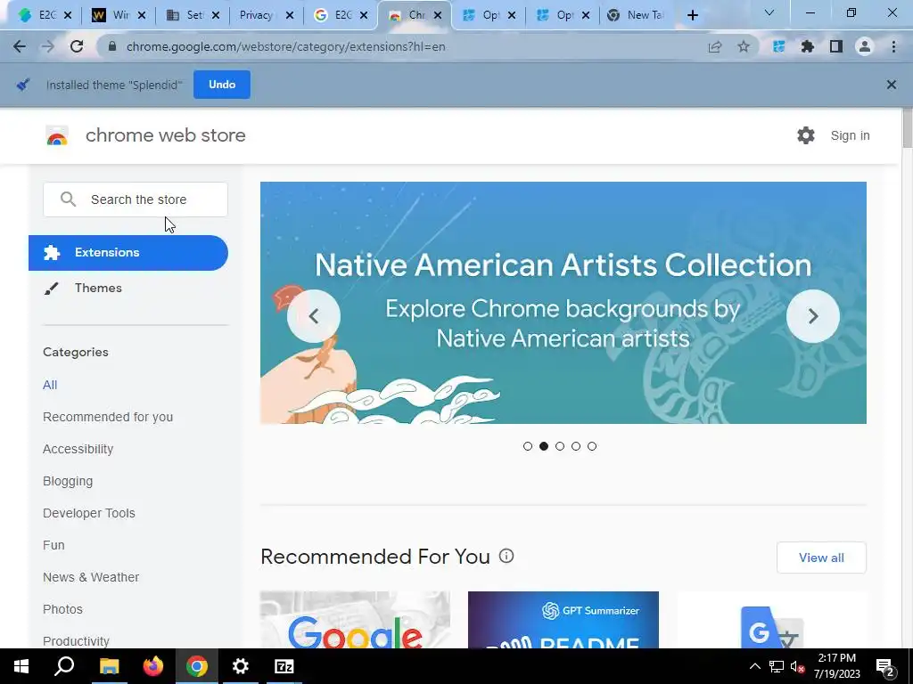The width and height of the screenshot is (913, 684).
Task: Open the Blogging category
Action: [x=68, y=481]
